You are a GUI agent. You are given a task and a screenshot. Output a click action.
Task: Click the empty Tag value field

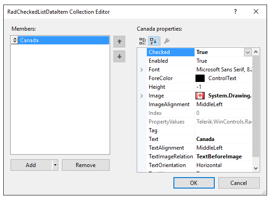click(223, 130)
